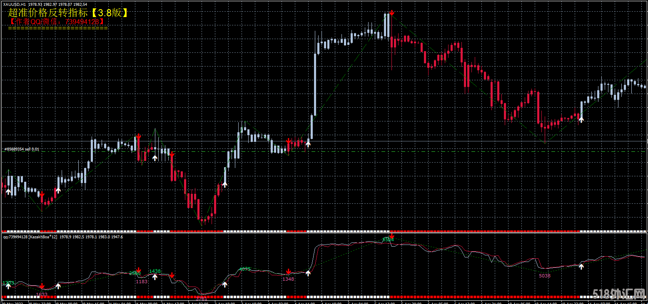
Task: Select the pink 3781 value at indicator bottom
Action: pyautogui.click(x=201, y=298)
